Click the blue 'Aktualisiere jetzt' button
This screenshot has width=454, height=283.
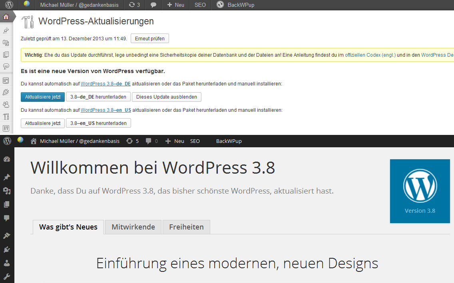[x=42, y=97]
